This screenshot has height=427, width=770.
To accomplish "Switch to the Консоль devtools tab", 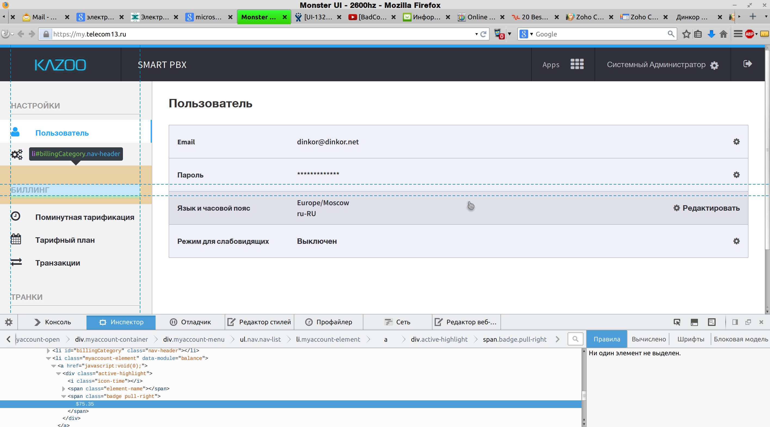I will click(x=52, y=322).
